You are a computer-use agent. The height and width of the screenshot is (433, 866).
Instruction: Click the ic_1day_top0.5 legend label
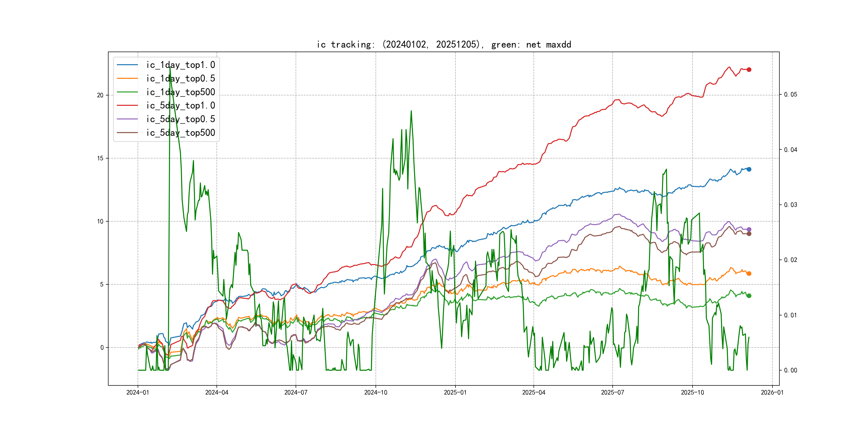point(180,78)
